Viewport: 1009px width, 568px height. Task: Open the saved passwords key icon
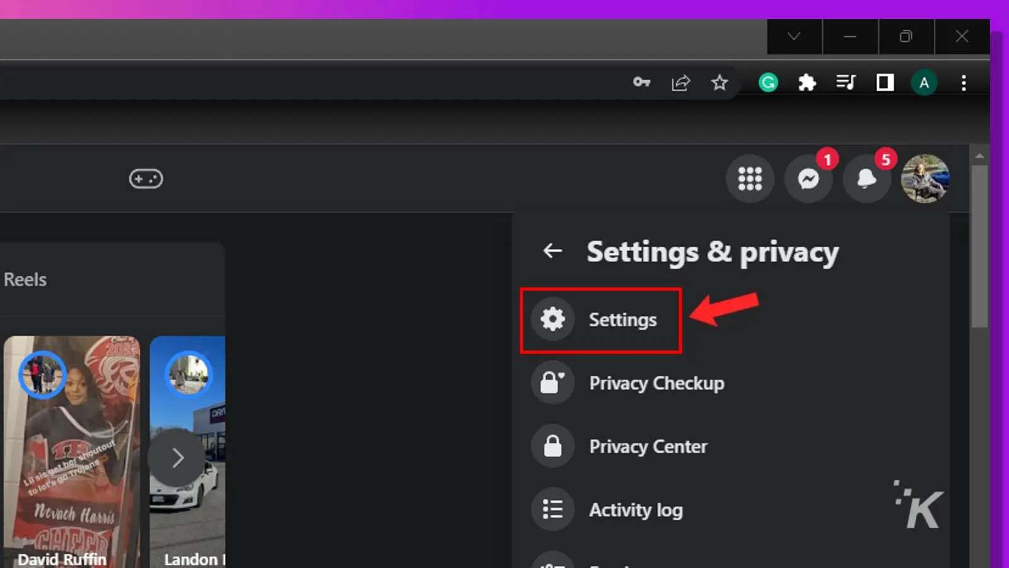(641, 82)
